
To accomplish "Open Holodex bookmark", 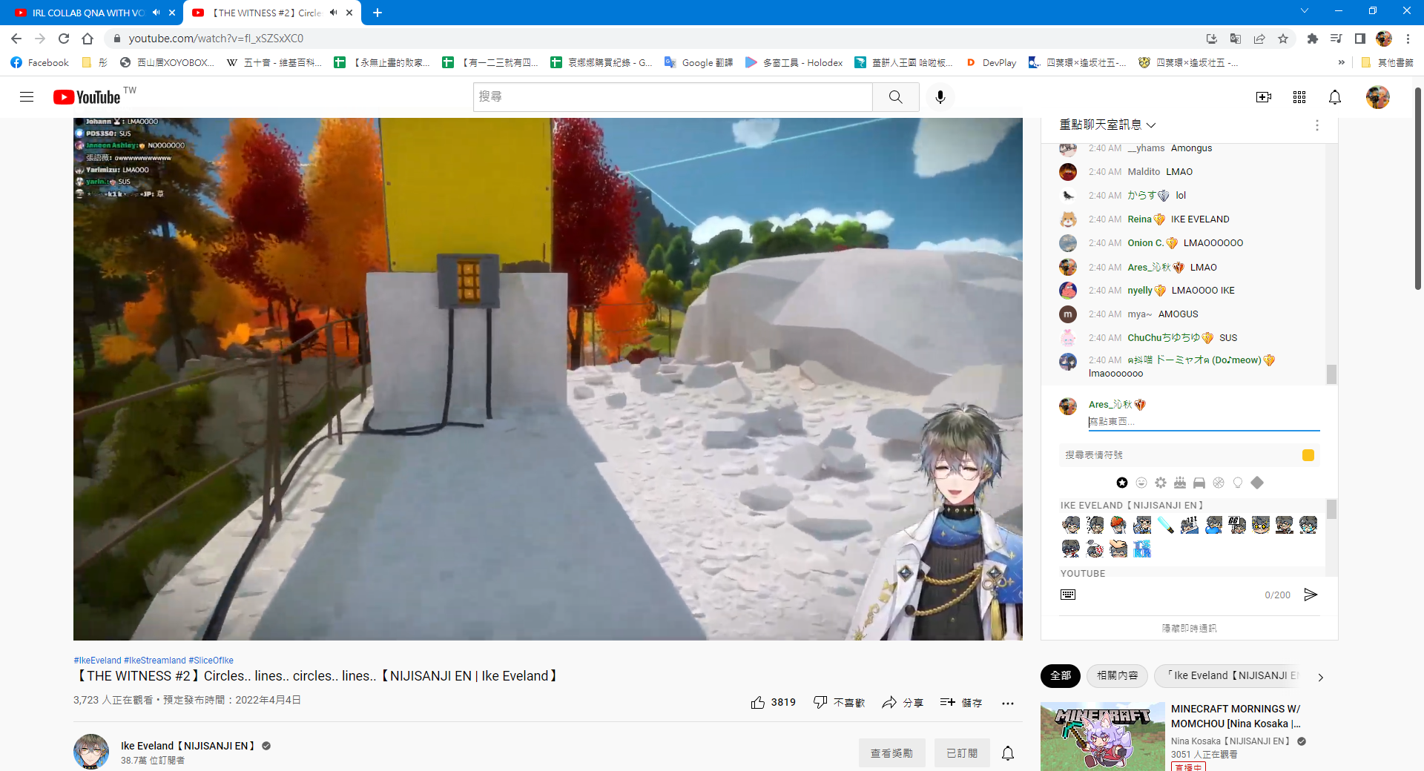I will pyautogui.click(x=794, y=63).
